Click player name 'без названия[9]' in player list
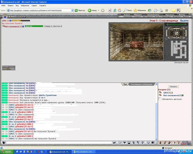193x154 pixels. pos(172,95)
